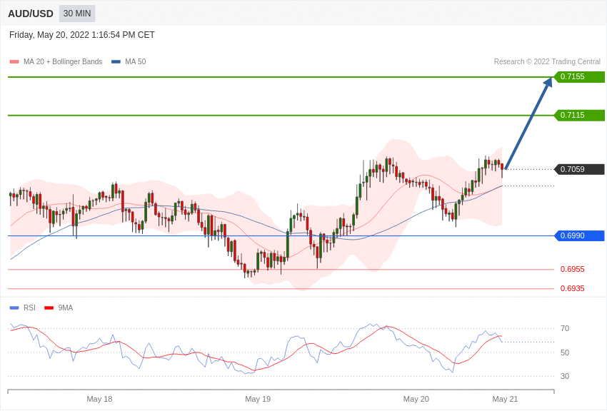Click the May 21 date axis label
Viewport: 607px width, 411px height.
(505, 399)
